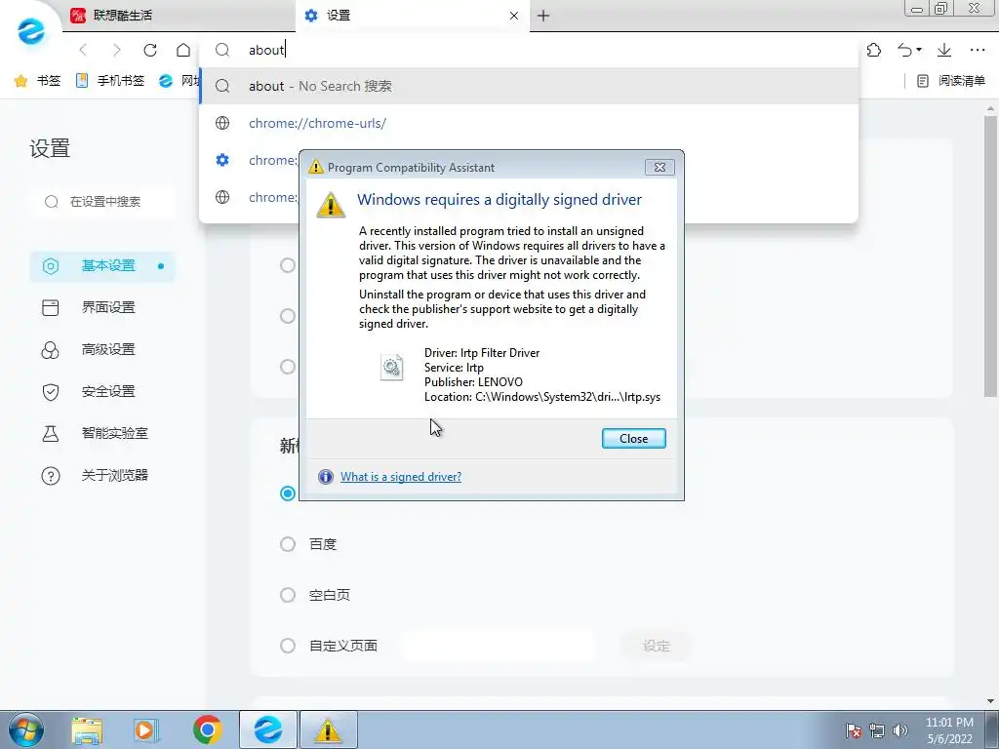Viewport: 999px width, 749px height.
Task: Open Windows Media Player from taskbar
Action: (x=146, y=729)
